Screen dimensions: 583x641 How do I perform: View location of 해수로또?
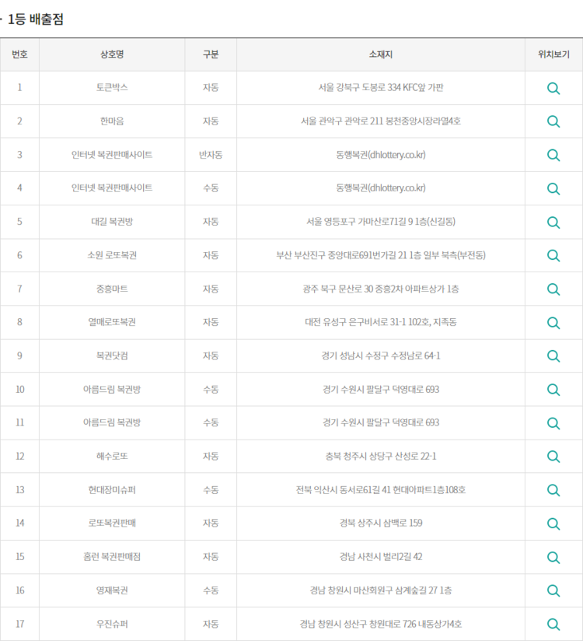[553, 456]
